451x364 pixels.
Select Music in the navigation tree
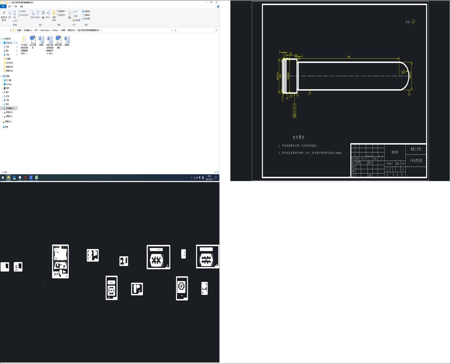coord(7,104)
